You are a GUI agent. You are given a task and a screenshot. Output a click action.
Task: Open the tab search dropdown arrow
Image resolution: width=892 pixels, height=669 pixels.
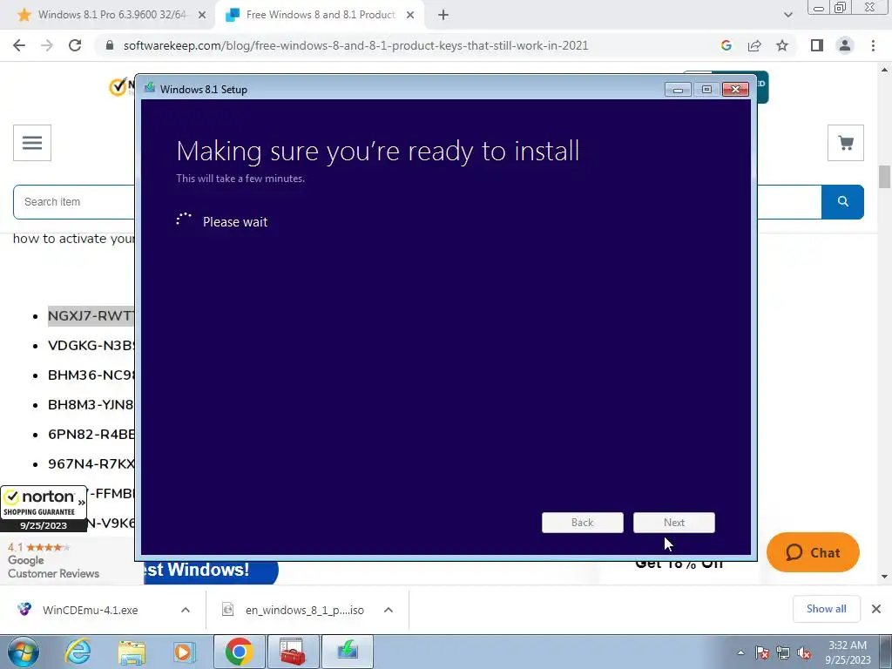[787, 15]
